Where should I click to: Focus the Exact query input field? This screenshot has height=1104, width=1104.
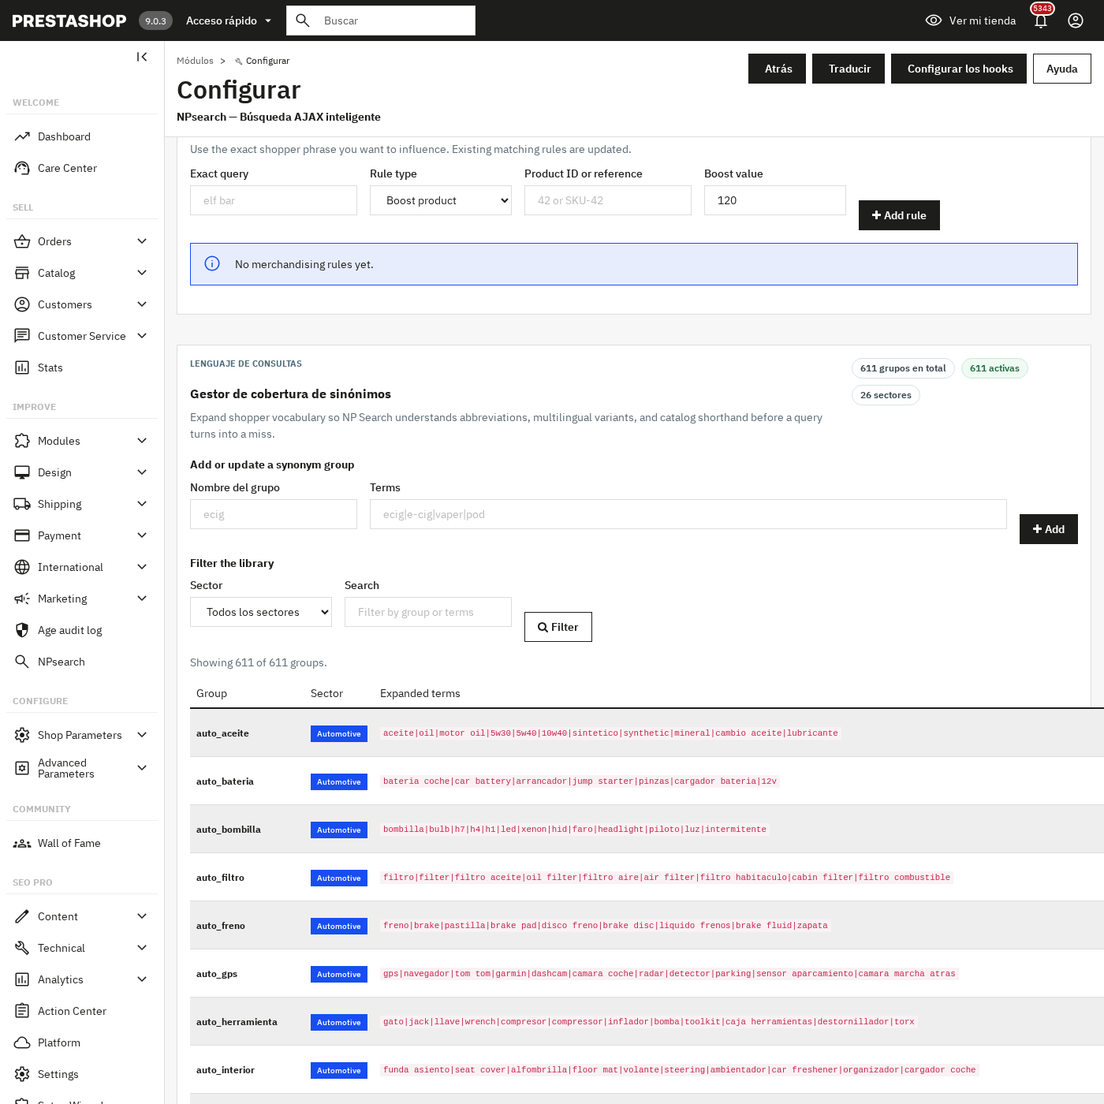click(x=274, y=200)
